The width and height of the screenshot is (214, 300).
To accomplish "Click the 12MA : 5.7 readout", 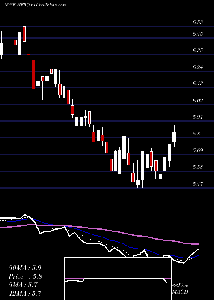I will [x=25, y=294].
